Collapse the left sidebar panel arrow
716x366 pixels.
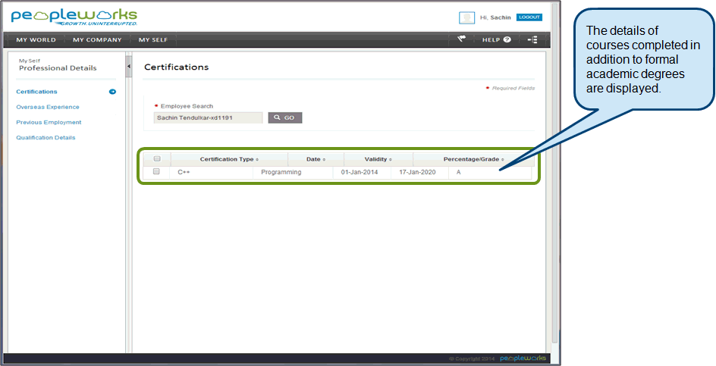[x=128, y=67]
